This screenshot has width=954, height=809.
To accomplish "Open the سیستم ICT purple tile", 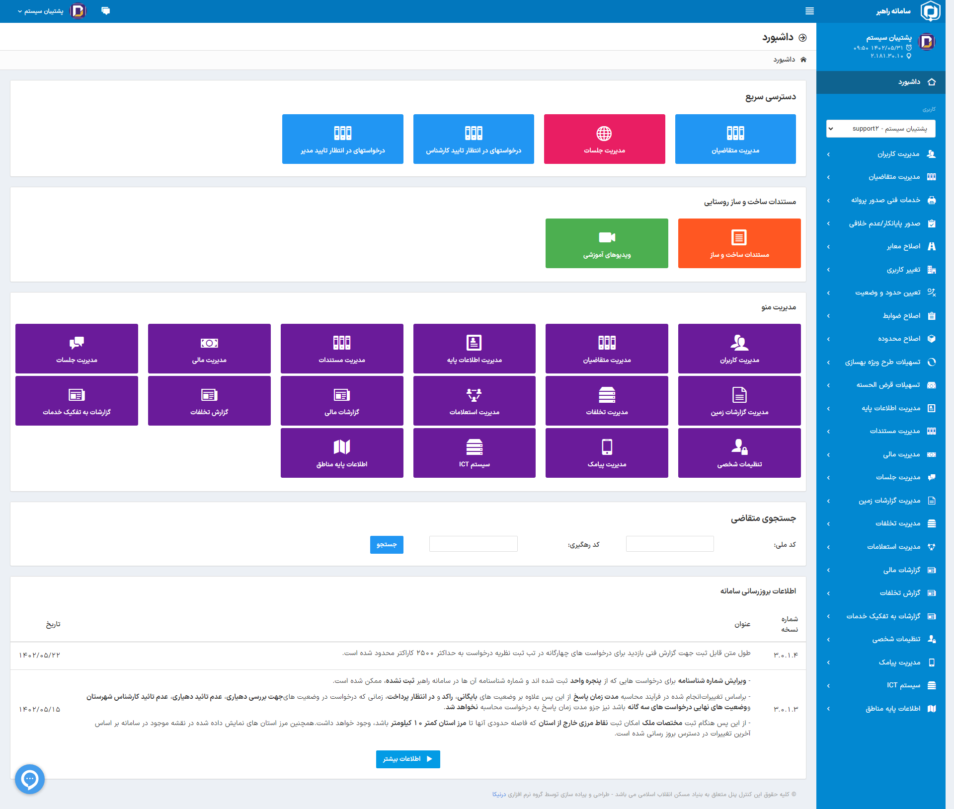I will (x=474, y=453).
